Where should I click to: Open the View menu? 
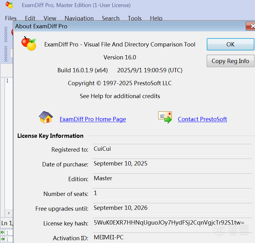point(50,18)
